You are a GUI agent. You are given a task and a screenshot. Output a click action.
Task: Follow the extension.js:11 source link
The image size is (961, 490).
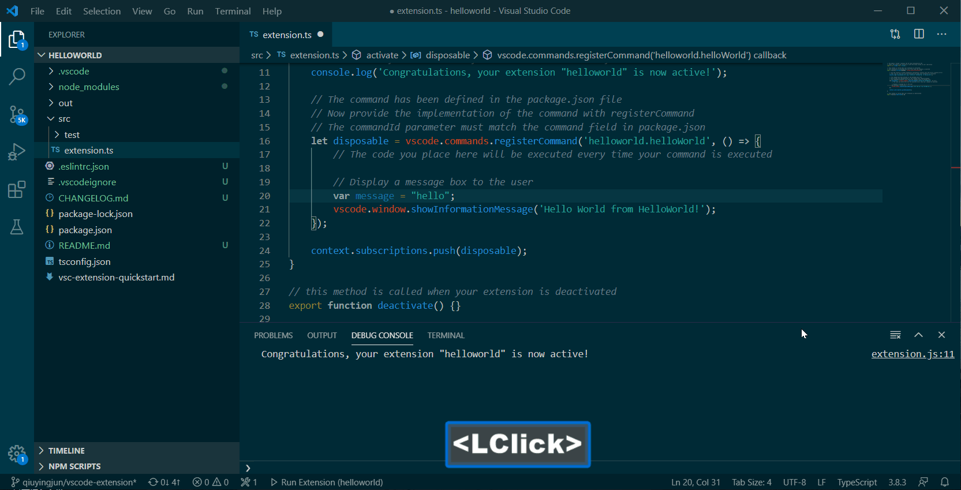[913, 354]
